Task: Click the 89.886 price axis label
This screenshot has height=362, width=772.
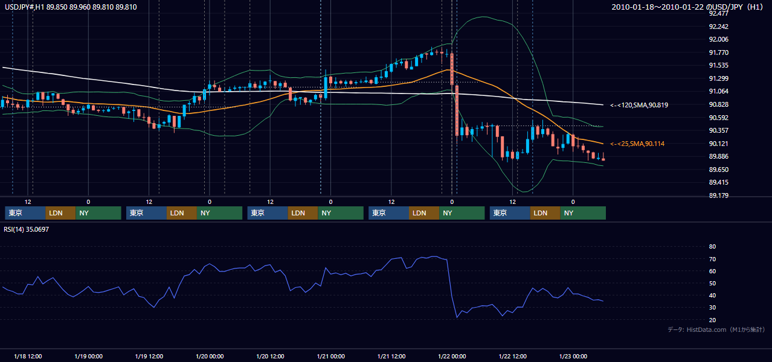Action: [719, 157]
